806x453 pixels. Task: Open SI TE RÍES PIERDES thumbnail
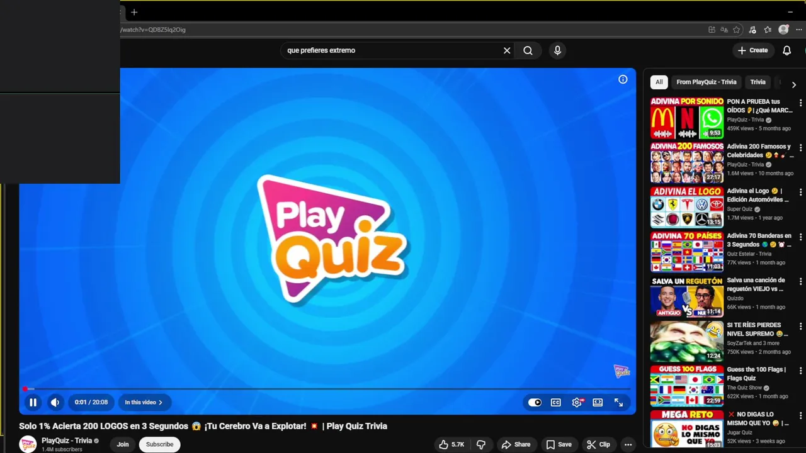point(687,341)
